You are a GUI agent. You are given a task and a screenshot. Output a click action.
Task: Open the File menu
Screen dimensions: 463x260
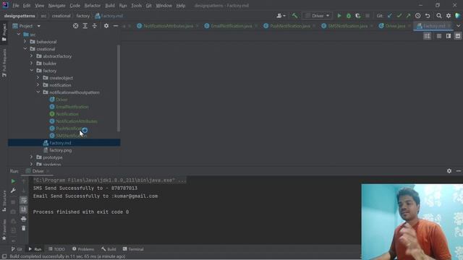pos(16,6)
